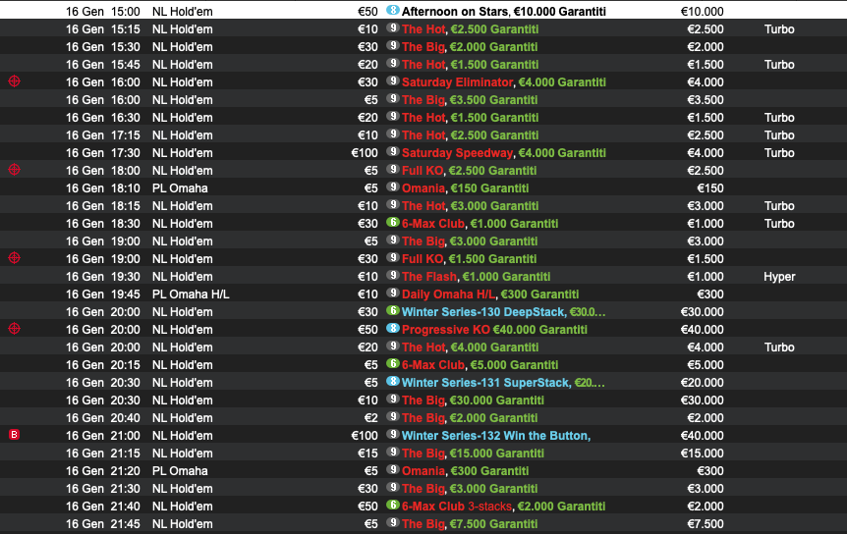Open Saturday Eliminator €4.000 Garantiti tournament

pos(503,82)
